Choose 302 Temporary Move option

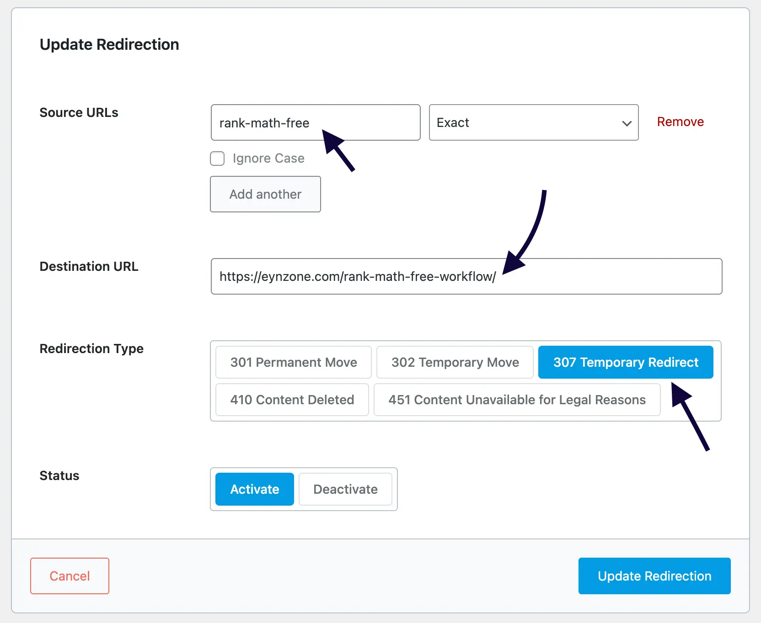click(x=455, y=362)
